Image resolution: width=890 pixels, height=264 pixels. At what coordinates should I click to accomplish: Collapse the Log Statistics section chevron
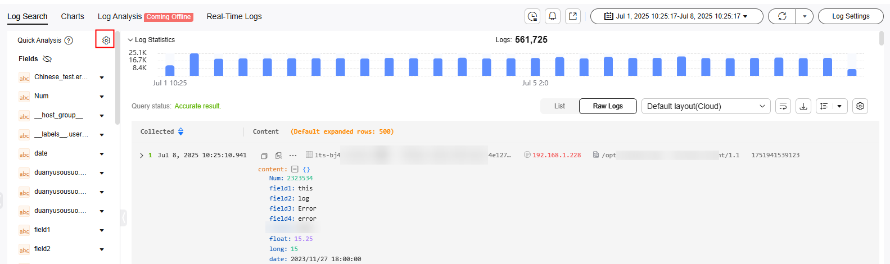[x=130, y=40]
